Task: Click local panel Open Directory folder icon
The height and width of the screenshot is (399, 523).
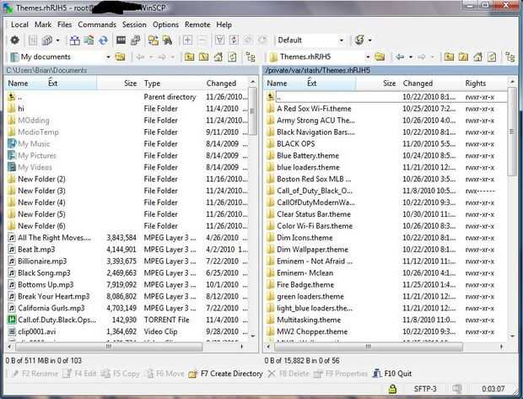Action: pyautogui.click(x=120, y=57)
